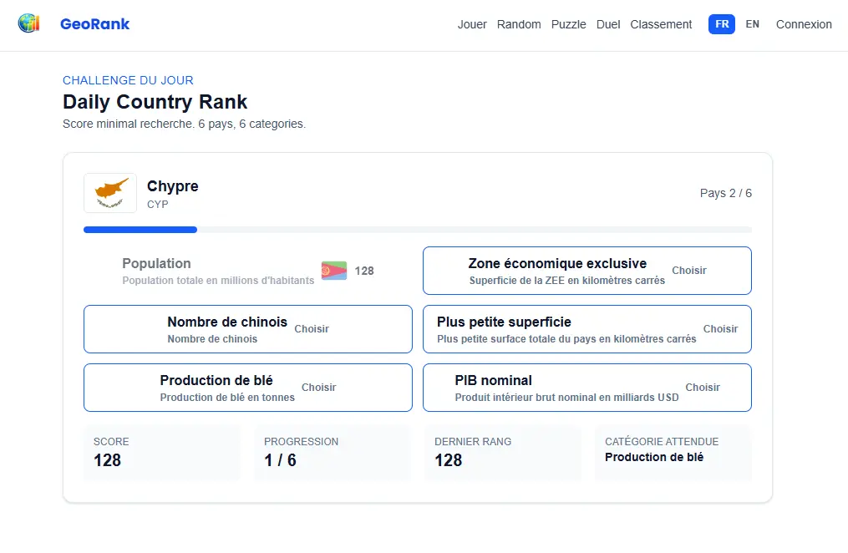The image size is (848, 553).
Task: Choose the Plus petite superficie category
Action: 586,328
